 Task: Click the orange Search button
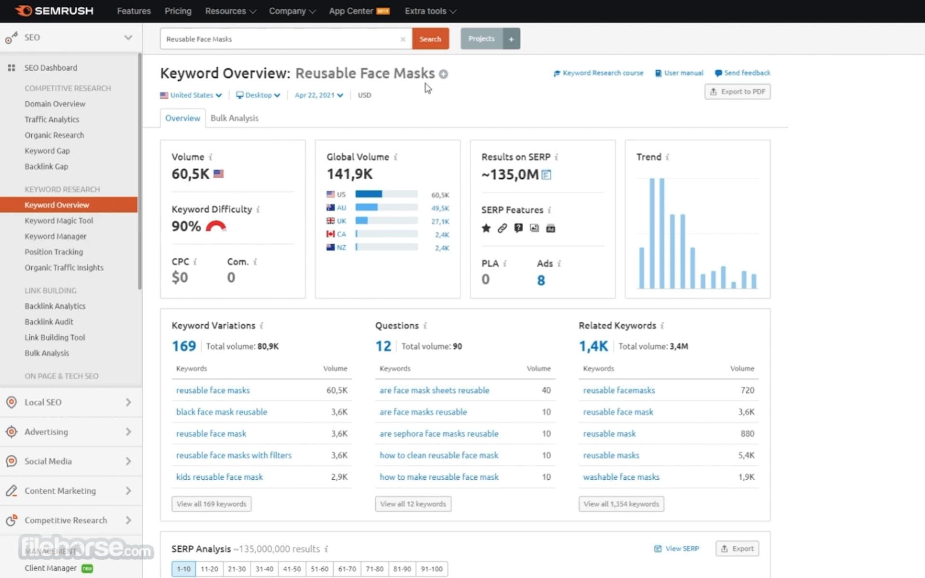coord(430,39)
